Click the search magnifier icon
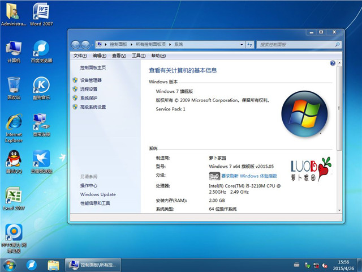Image resolution: width=362 pixels, height=272 pixels. tap(337, 44)
